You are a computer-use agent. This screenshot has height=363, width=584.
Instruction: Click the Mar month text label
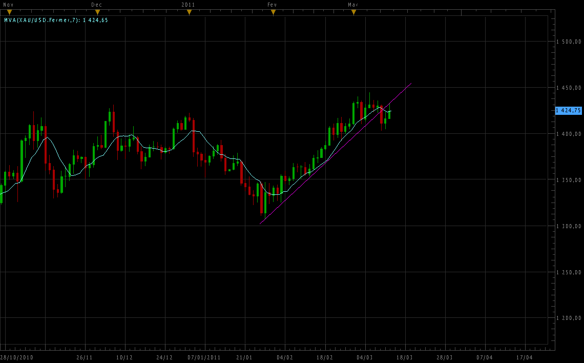[x=353, y=5]
